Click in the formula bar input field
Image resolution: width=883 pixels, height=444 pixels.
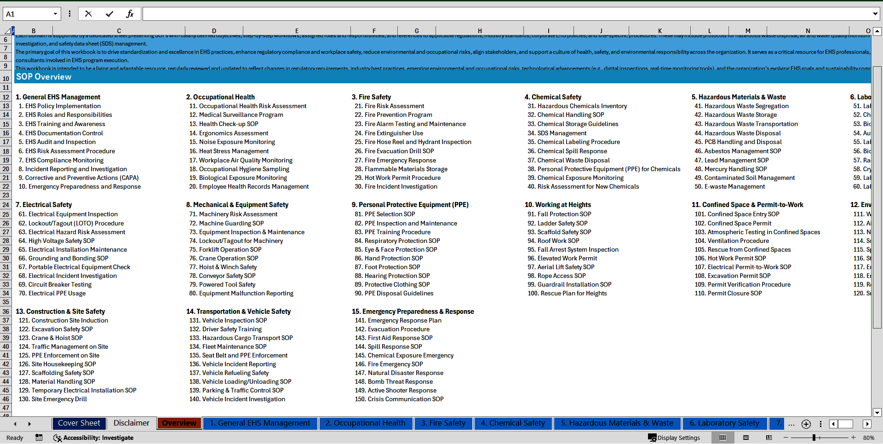coord(506,14)
